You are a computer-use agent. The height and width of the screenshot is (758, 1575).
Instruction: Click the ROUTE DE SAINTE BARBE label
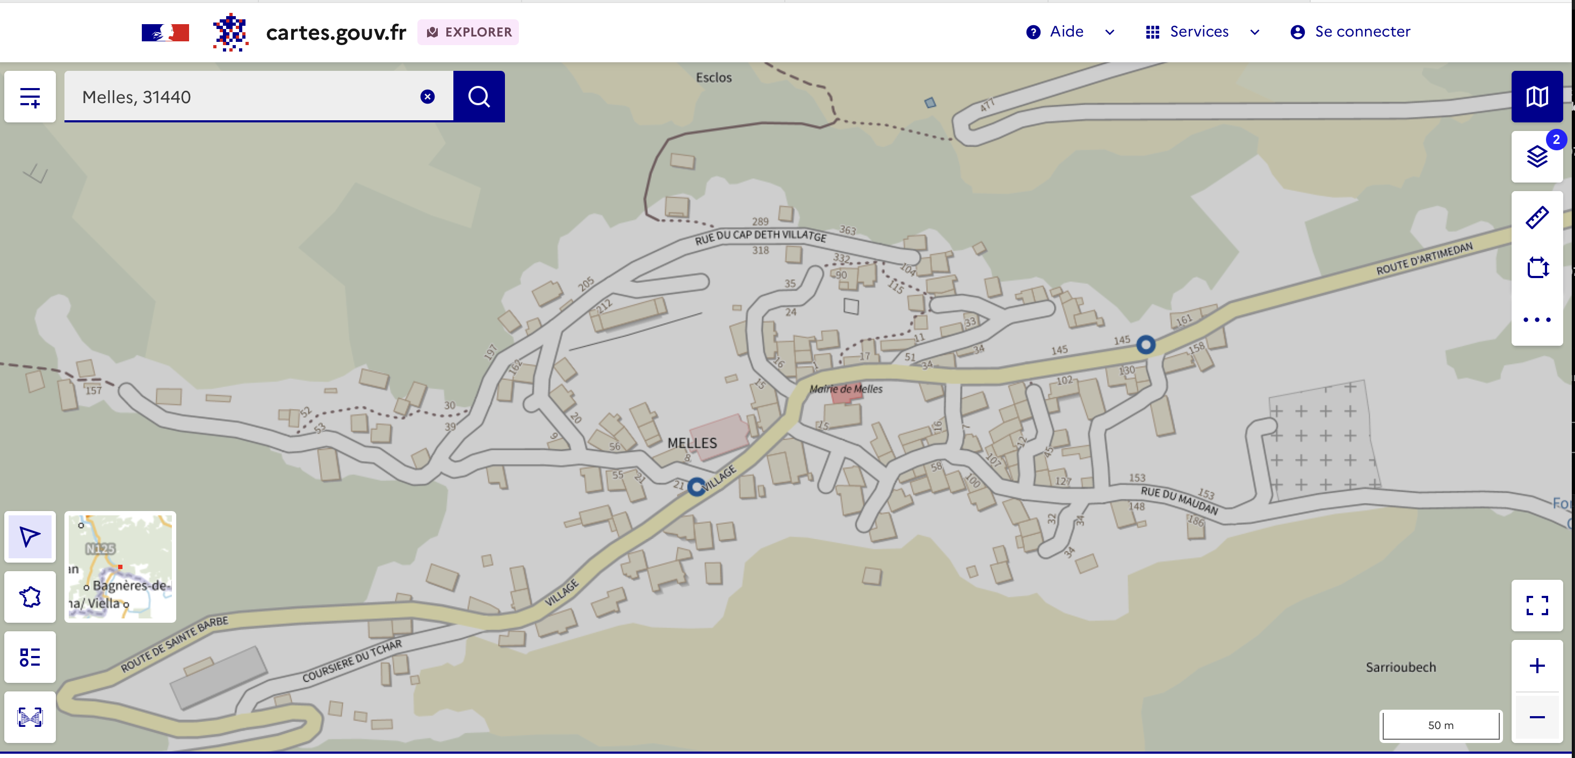click(x=174, y=644)
